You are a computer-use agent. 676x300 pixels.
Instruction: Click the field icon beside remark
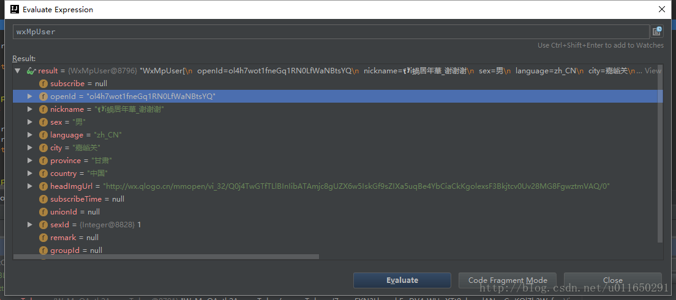pos(43,238)
